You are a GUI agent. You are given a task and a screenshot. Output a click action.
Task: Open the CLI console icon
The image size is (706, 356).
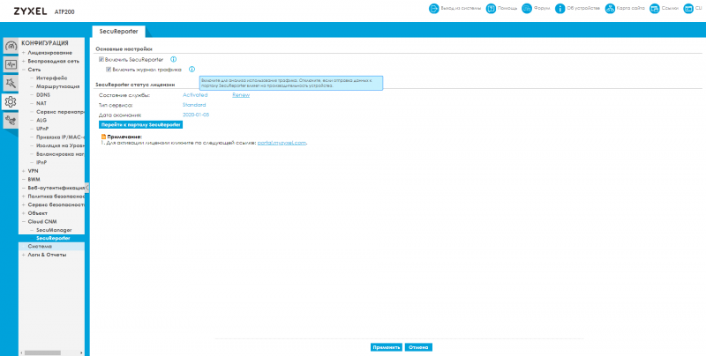[x=688, y=9]
